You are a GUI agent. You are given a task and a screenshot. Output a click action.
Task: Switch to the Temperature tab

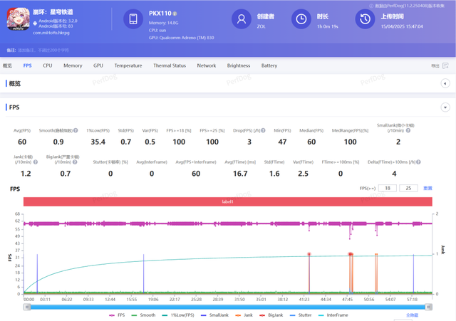[128, 65]
